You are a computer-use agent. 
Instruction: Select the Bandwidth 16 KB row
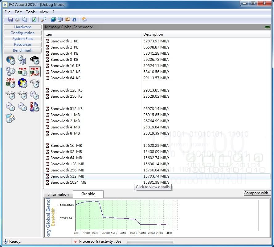pyautogui.click(x=157, y=66)
